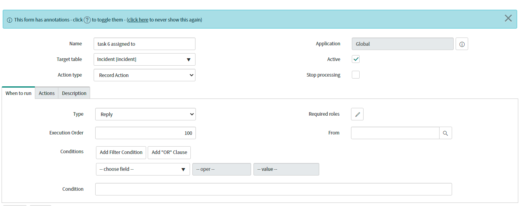
Task: Select the When to run tab
Action: pyautogui.click(x=18, y=93)
